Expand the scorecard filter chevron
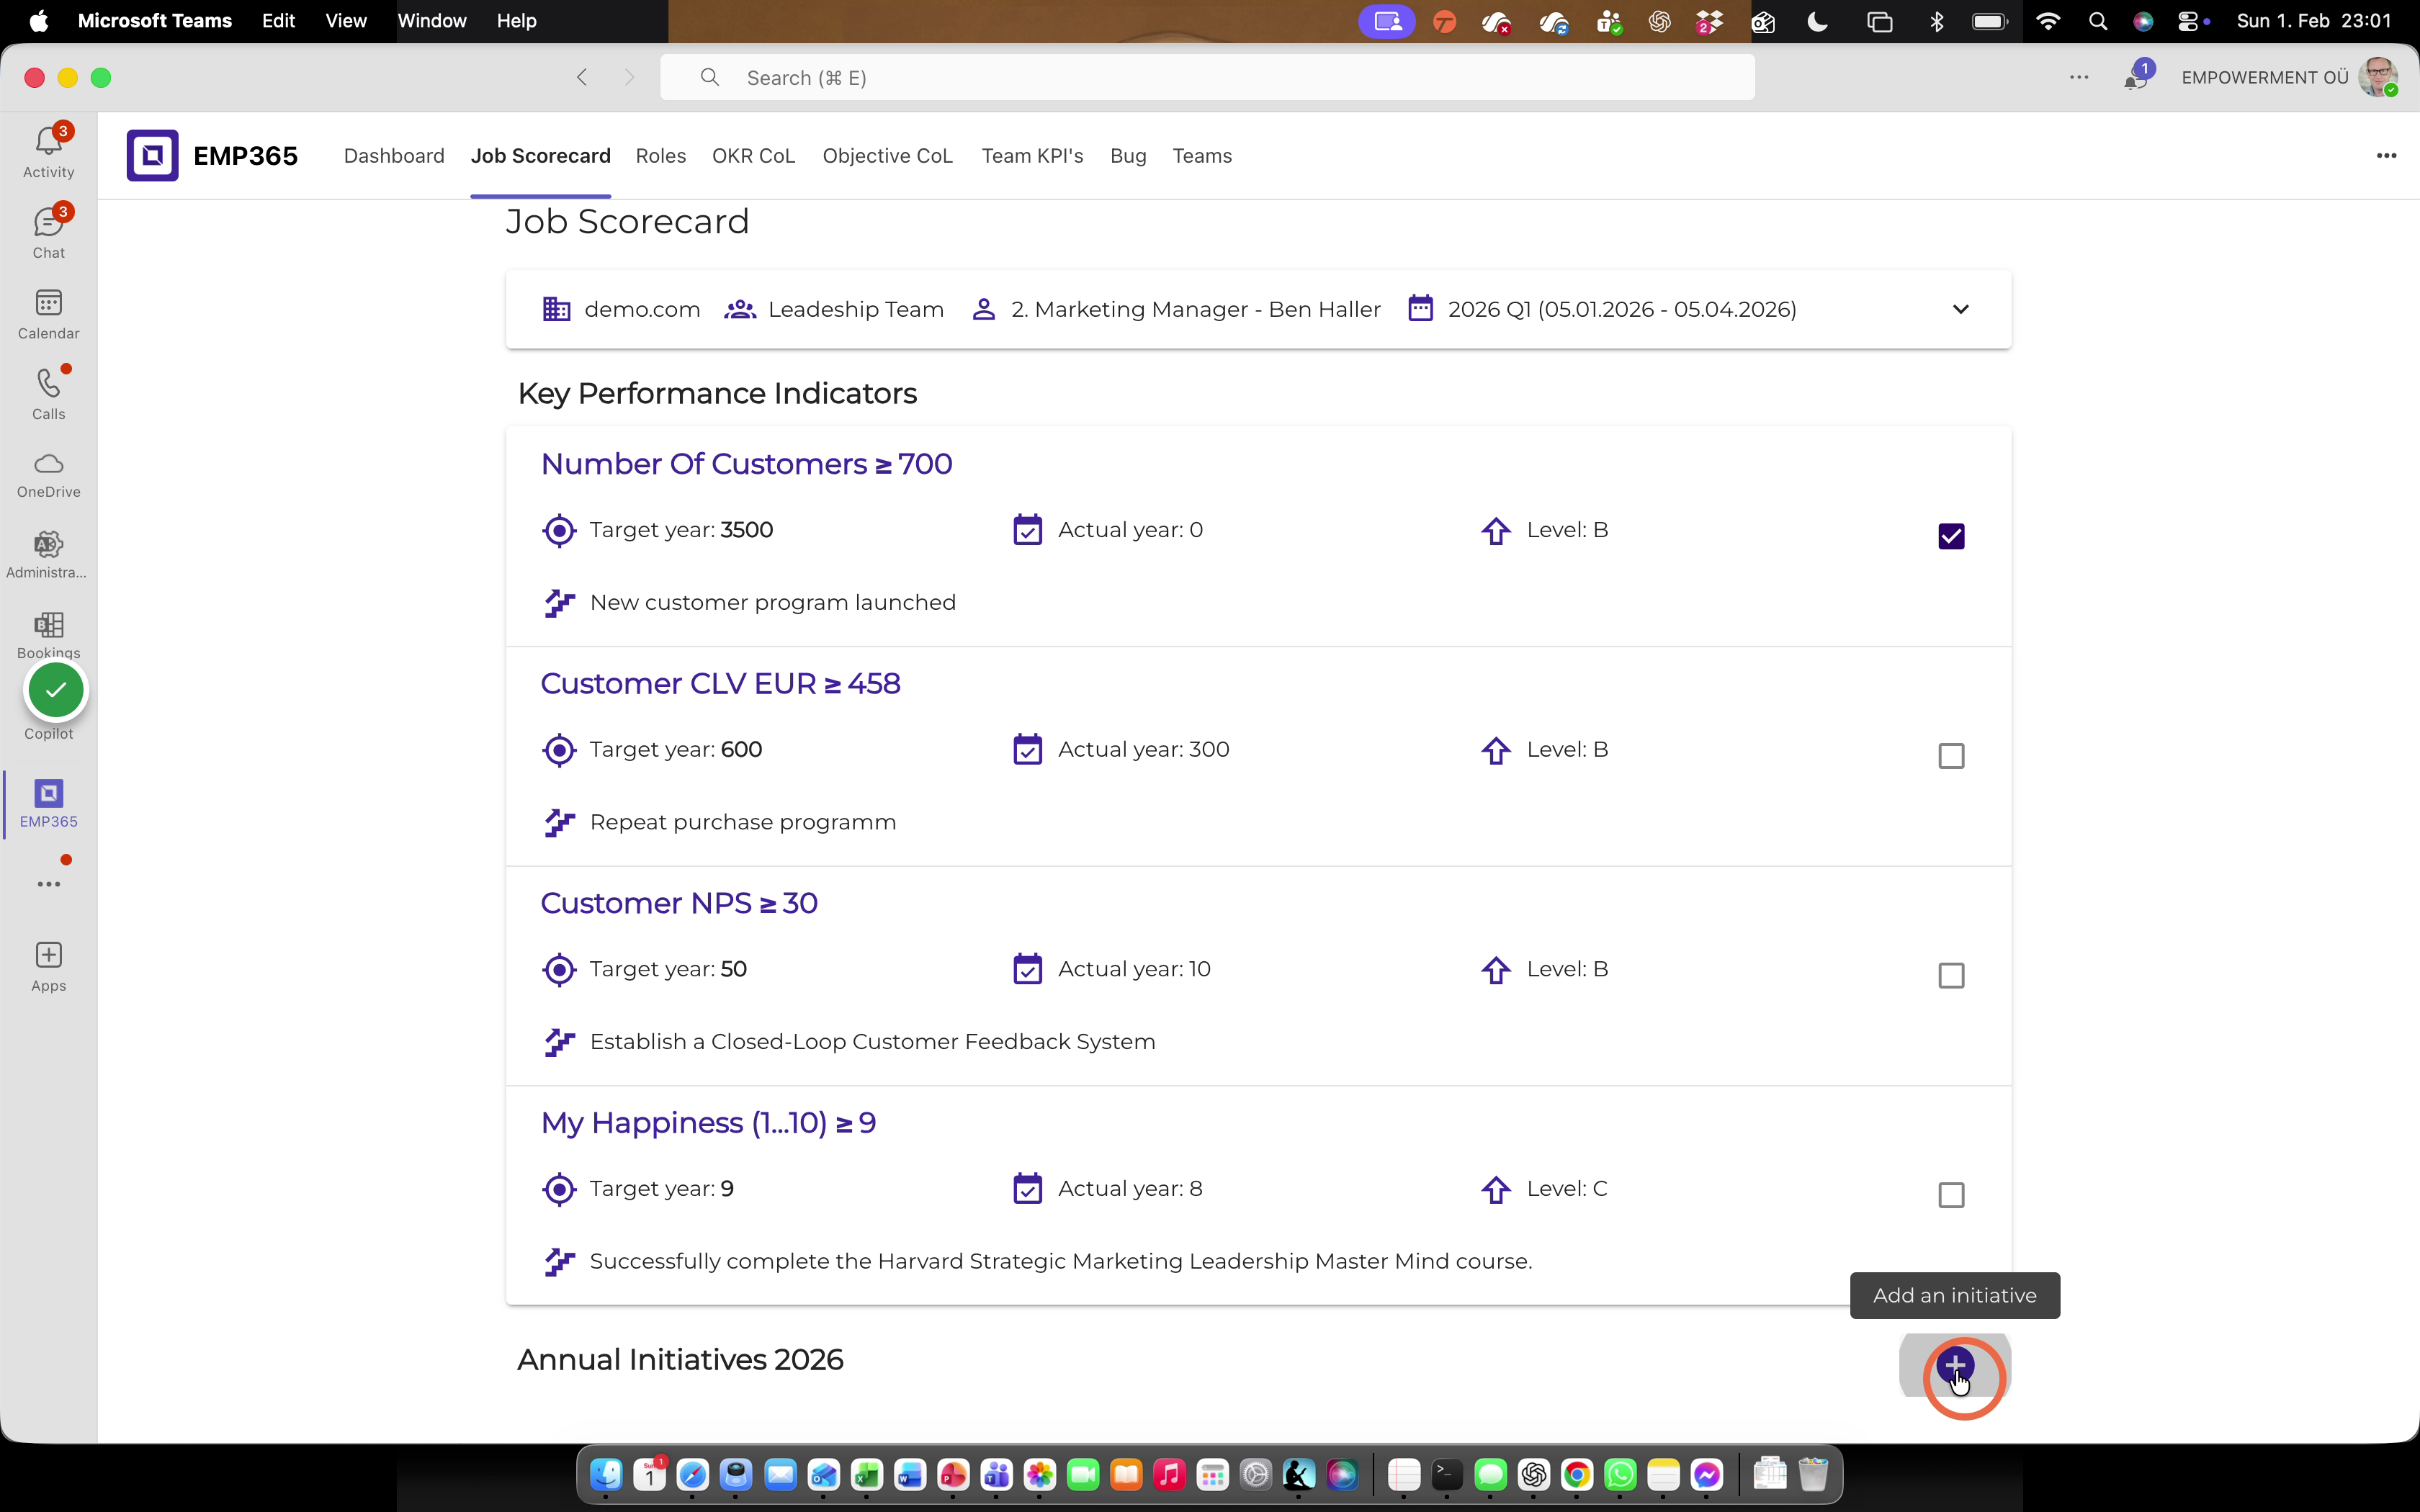The image size is (2420, 1512). [1960, 309]
